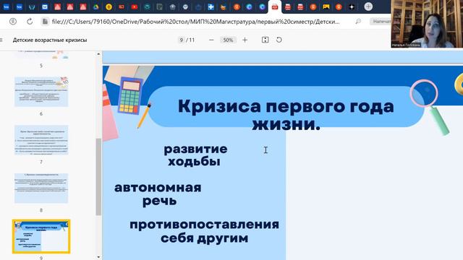Open file info icon in the address bar
The image size is (463, 260).
(x=45, y=22)
